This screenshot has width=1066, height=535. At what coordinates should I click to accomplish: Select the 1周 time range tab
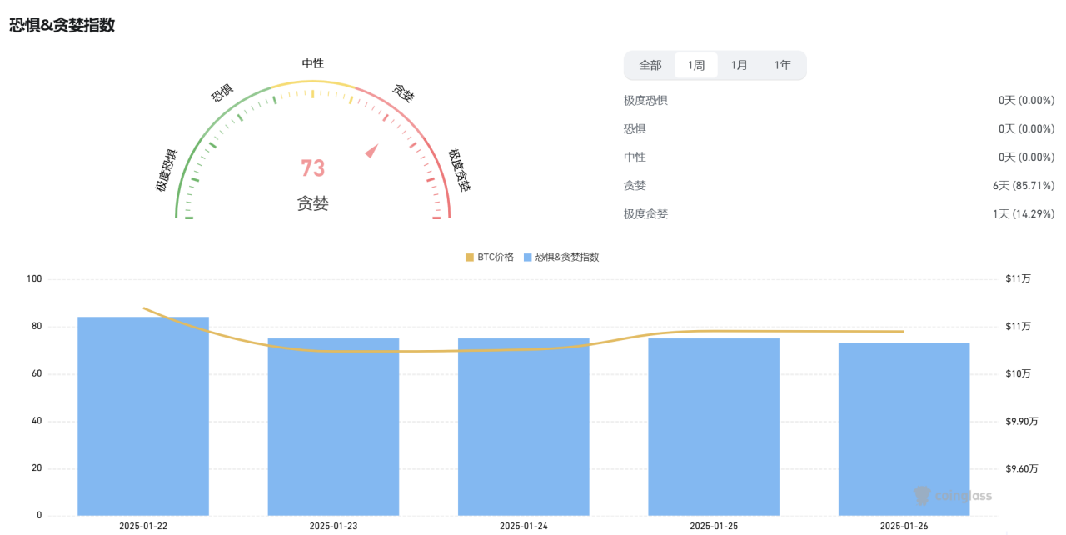click(x=696, y=65)
